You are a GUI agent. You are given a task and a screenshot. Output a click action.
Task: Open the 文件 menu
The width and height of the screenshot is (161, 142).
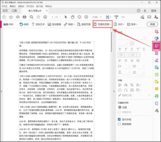[4, 6]
